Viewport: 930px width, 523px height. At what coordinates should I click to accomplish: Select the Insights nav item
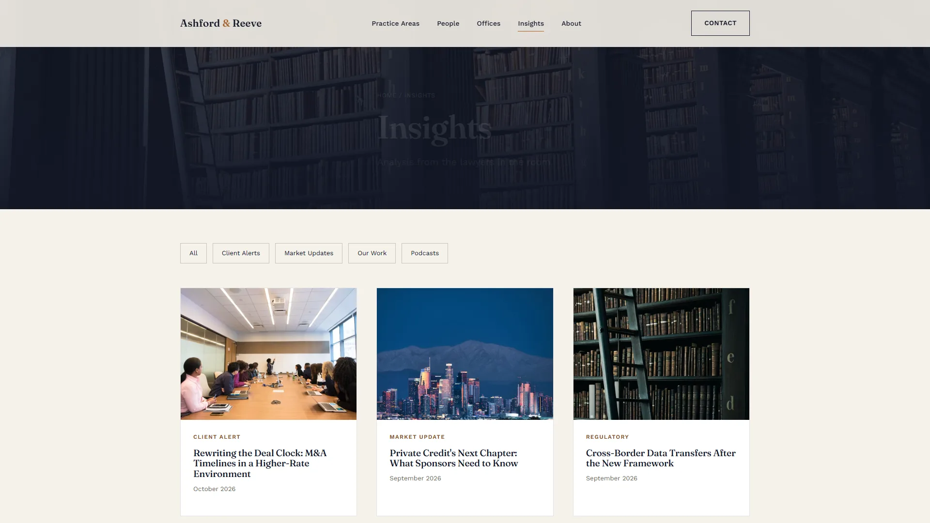tap(530, 23)
